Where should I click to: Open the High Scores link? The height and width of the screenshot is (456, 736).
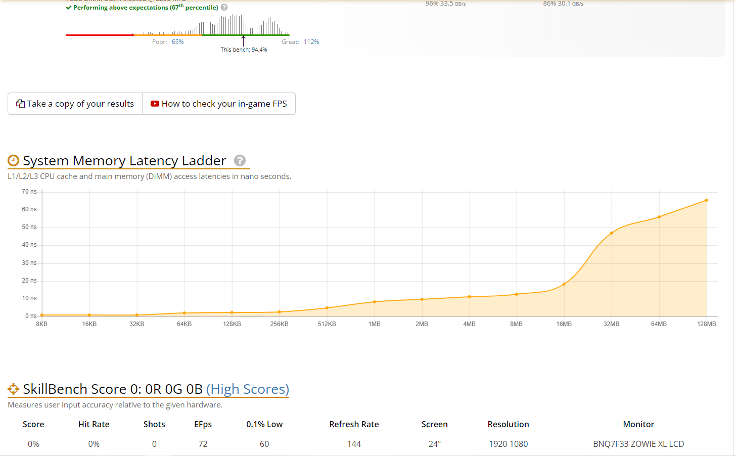point(248,389)
